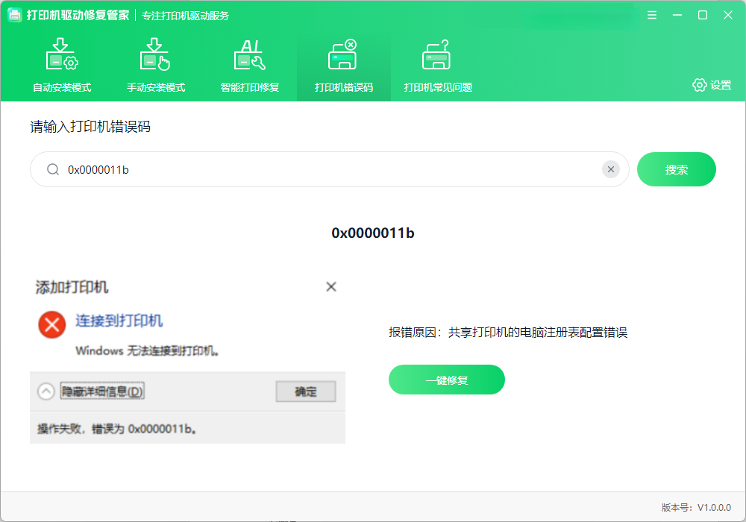Collapse 隐藏详细信息(D) in the error dialog
746x522 pixels.
click(102, 391)
